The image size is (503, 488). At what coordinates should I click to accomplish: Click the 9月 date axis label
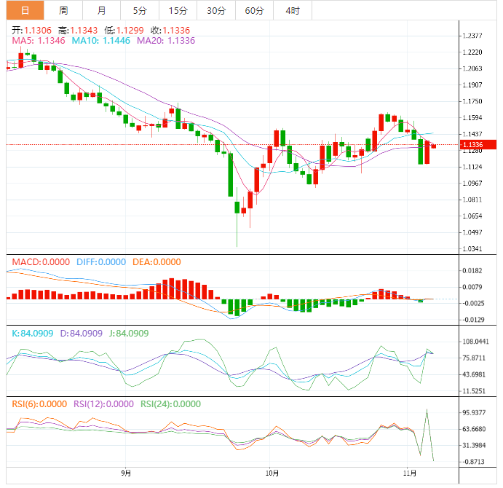click(126, 473)
